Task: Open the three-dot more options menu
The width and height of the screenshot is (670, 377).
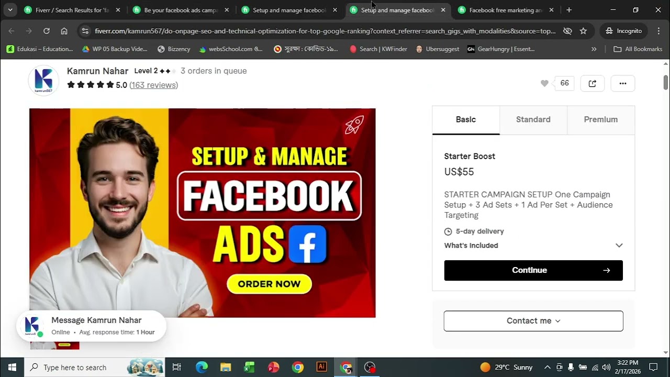Action: (622, 83)
